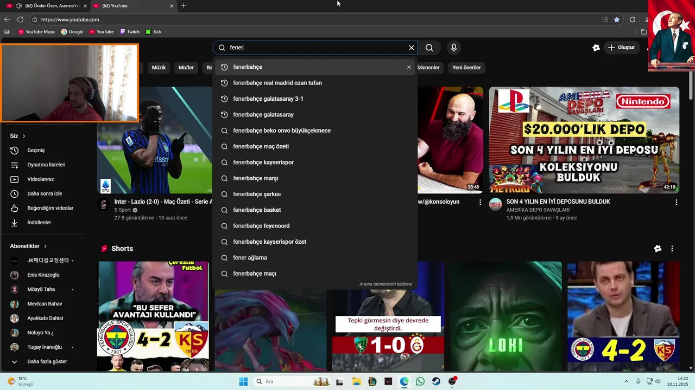Open the weather widget showing 18°C
The width and height of the screenshot is (695, 390).
coord(21,381)
